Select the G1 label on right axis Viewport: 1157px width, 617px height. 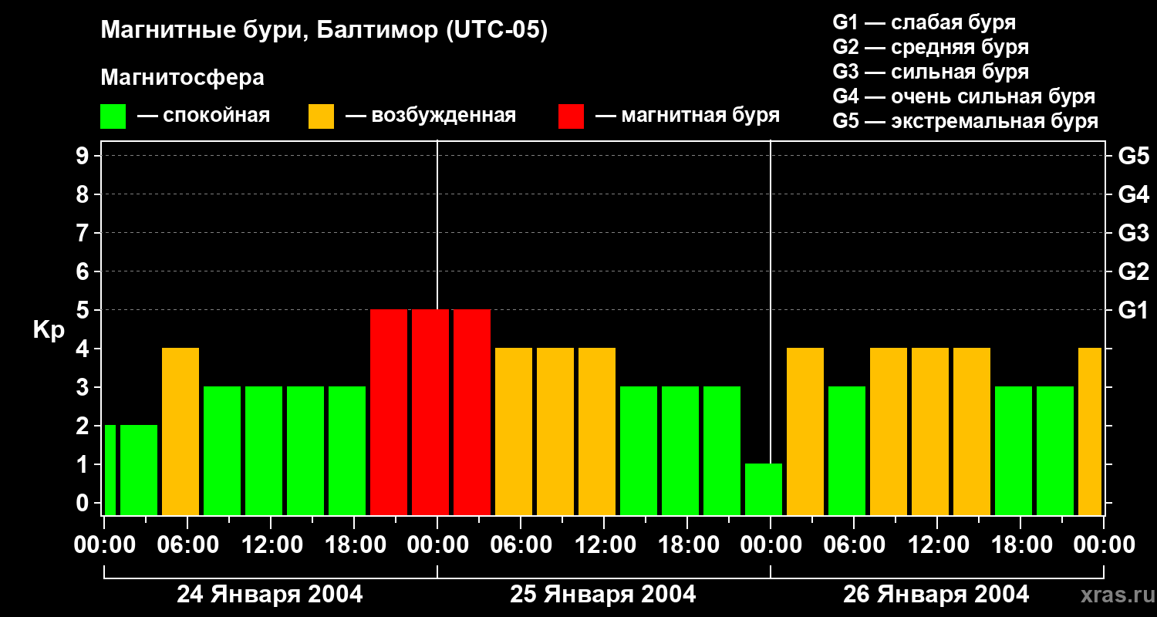pyautogui.click(x=1132, y=310)
